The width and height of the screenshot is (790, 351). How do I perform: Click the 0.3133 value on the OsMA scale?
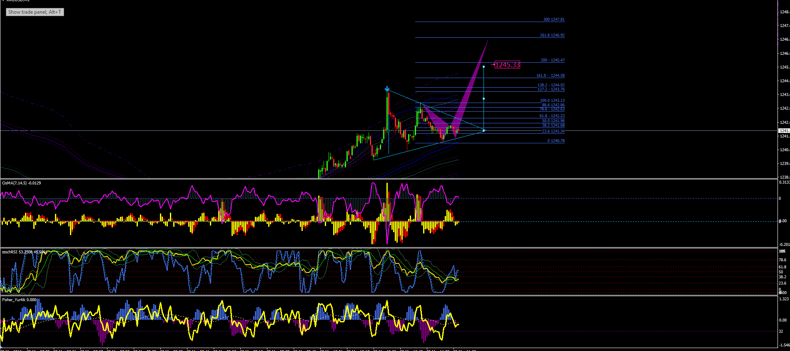tap(784, 182)
